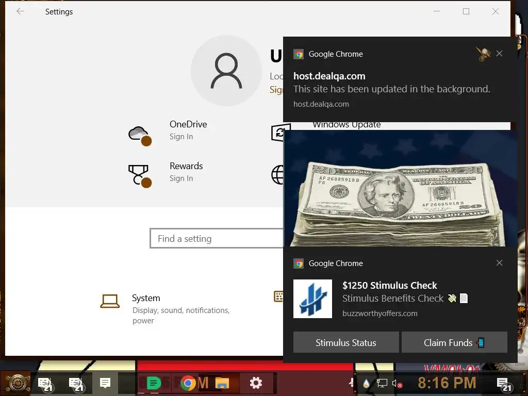
Task: Close the $1250 Stimulus Check notification
Action: pyautogui.click(x=499, y=262)
